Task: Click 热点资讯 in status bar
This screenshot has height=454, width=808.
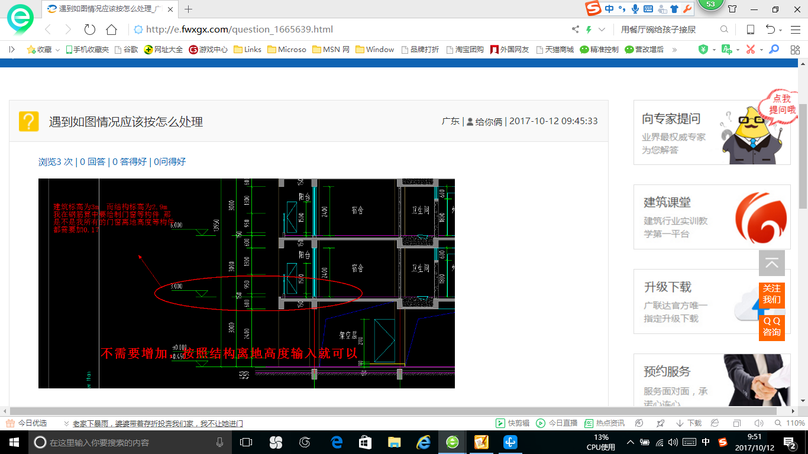Action: 604,423
